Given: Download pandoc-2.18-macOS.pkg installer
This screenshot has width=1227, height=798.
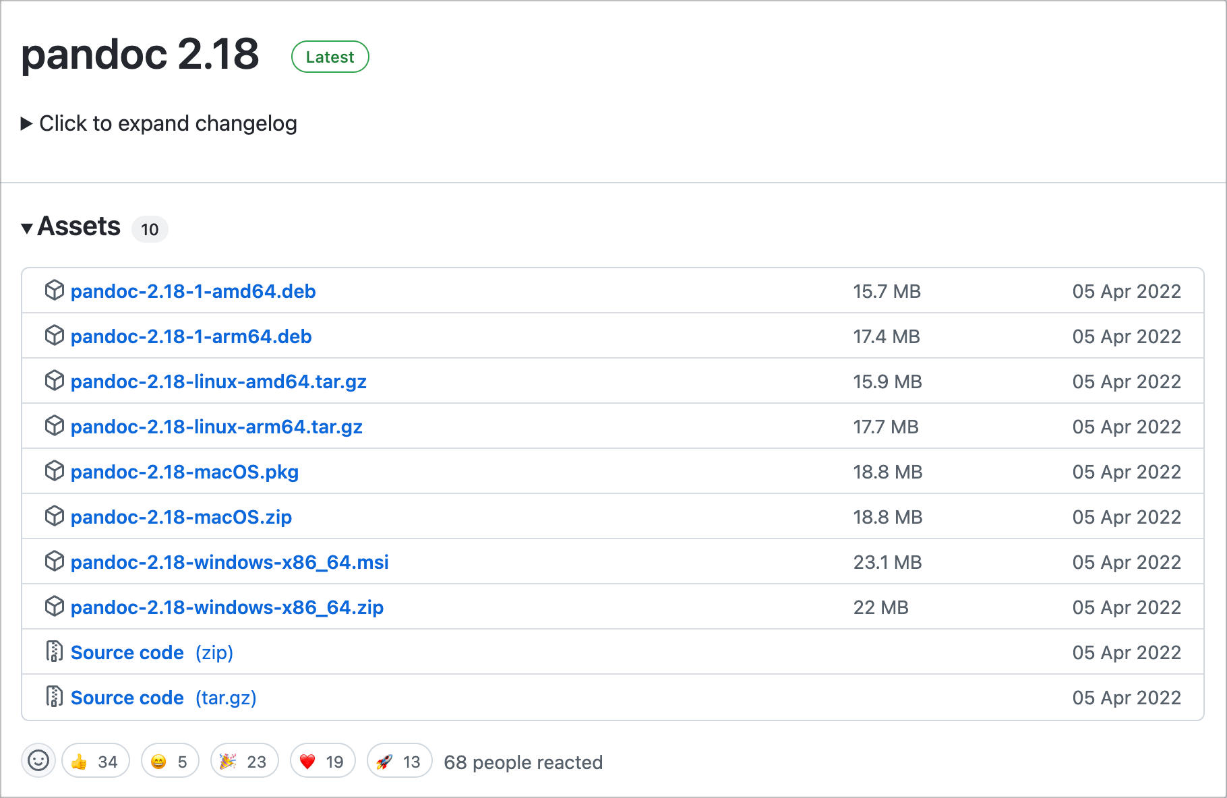Looking at the screenshot, I should coord(185,472).
